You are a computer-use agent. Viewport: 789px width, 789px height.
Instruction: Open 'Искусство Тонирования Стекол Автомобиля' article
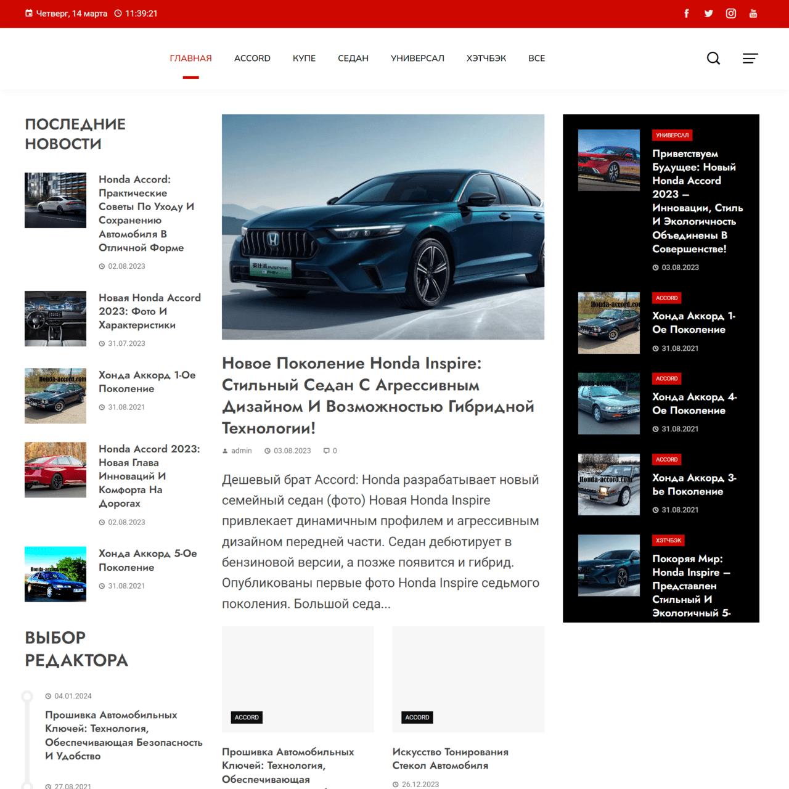click(x=451, y=759)
